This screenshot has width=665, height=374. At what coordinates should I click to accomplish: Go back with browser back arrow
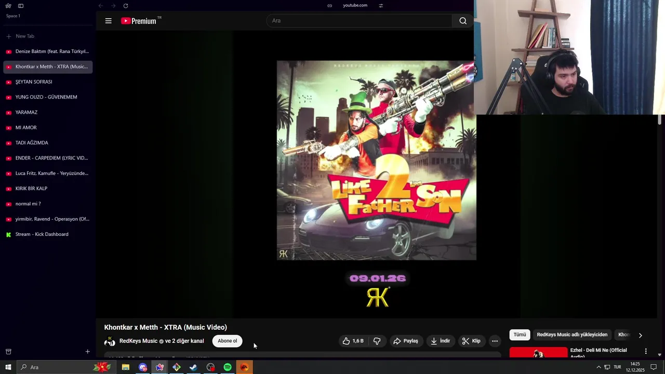pos(101,6)
